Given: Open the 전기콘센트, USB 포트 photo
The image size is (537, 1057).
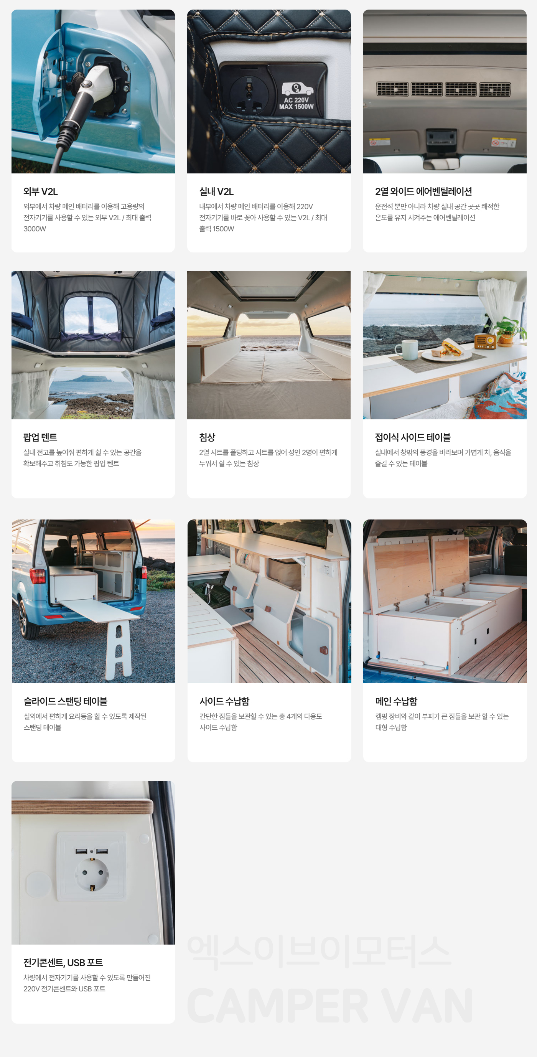Looking at the screenshot, I should [x=93, y=862].
